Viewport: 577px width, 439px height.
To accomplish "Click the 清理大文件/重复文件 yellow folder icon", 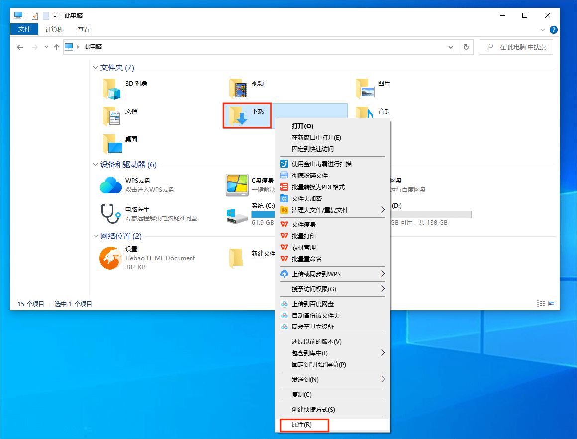I will pos(283,210).
